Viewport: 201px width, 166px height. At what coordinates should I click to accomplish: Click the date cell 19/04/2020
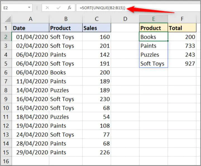30,125
